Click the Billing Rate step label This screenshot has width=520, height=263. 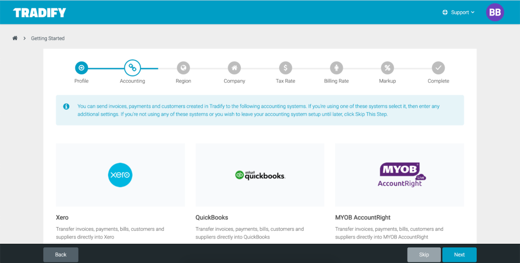point(336,81)
